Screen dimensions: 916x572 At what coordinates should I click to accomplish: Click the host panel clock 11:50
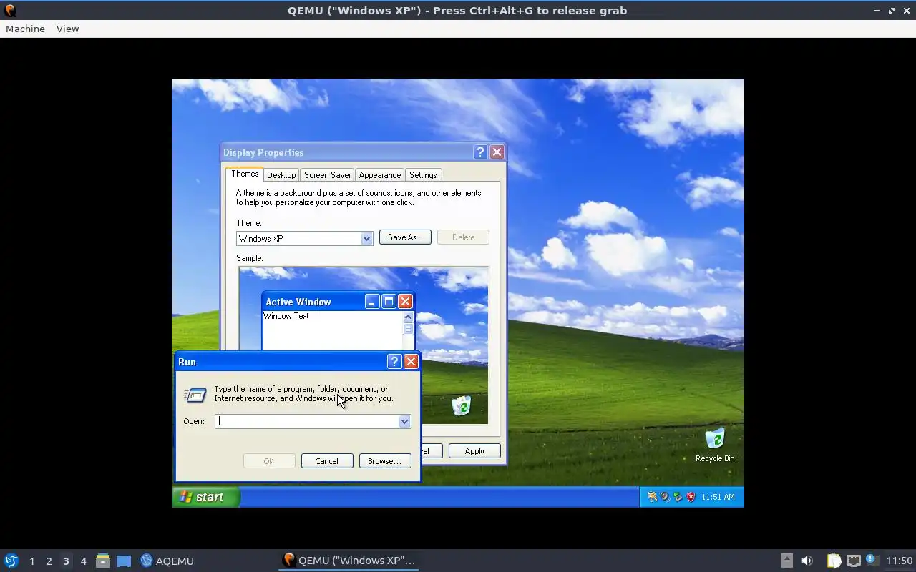tap(900, 561)
